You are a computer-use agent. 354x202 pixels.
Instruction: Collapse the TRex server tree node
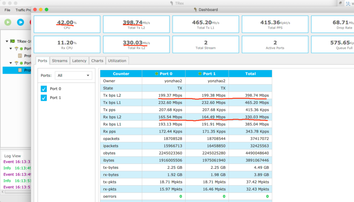point(7,41)
